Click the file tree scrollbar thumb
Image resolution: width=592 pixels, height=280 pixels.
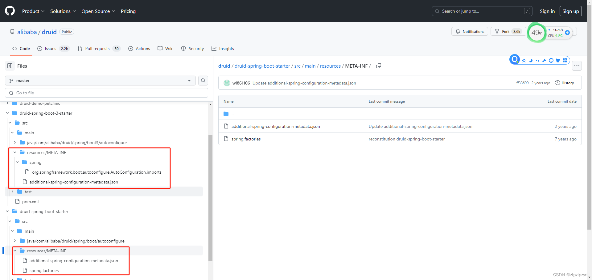tap(210, 198)
